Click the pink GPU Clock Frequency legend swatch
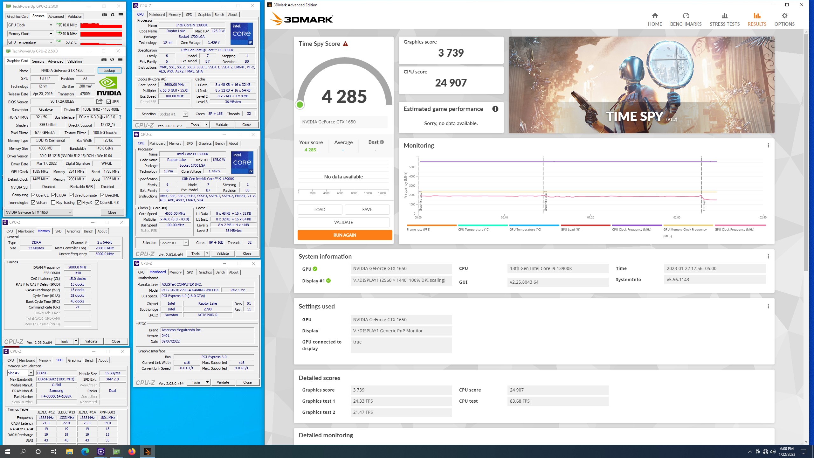 point(740,226)
